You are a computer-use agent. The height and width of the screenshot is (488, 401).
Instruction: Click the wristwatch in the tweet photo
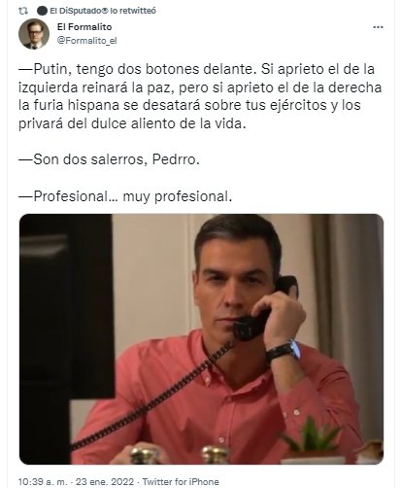pos(284,351)
